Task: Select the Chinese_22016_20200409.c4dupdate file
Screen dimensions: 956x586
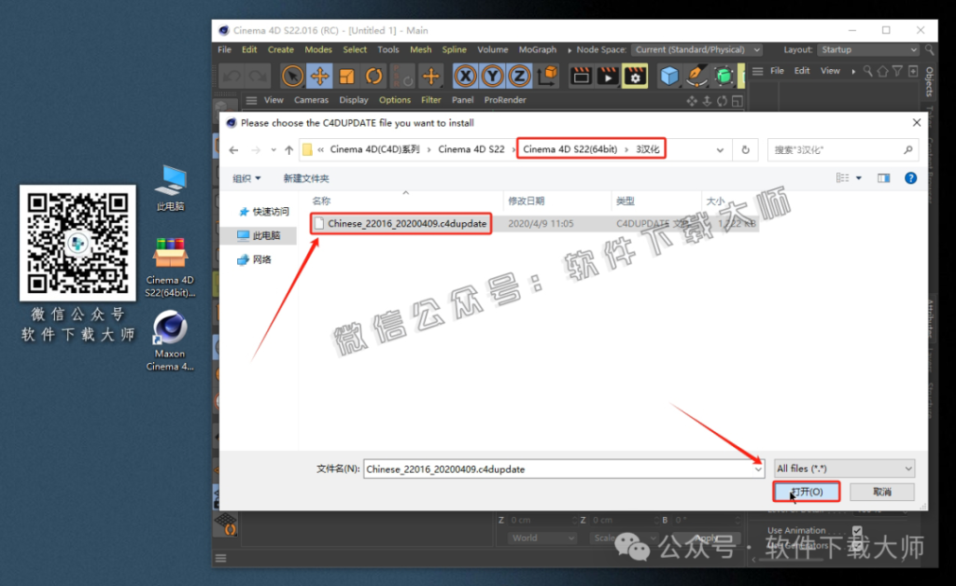Action: (401, 223)
